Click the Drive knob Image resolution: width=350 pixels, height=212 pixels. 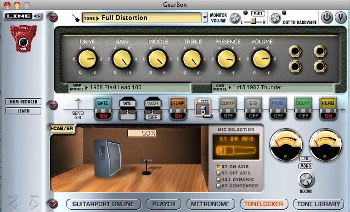tap(87, 59)
